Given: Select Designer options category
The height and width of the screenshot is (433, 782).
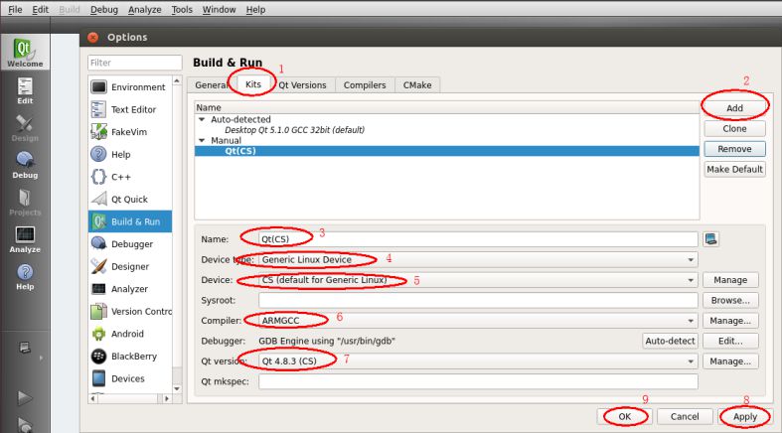Looking at the screenshot, I should [130, 266].
